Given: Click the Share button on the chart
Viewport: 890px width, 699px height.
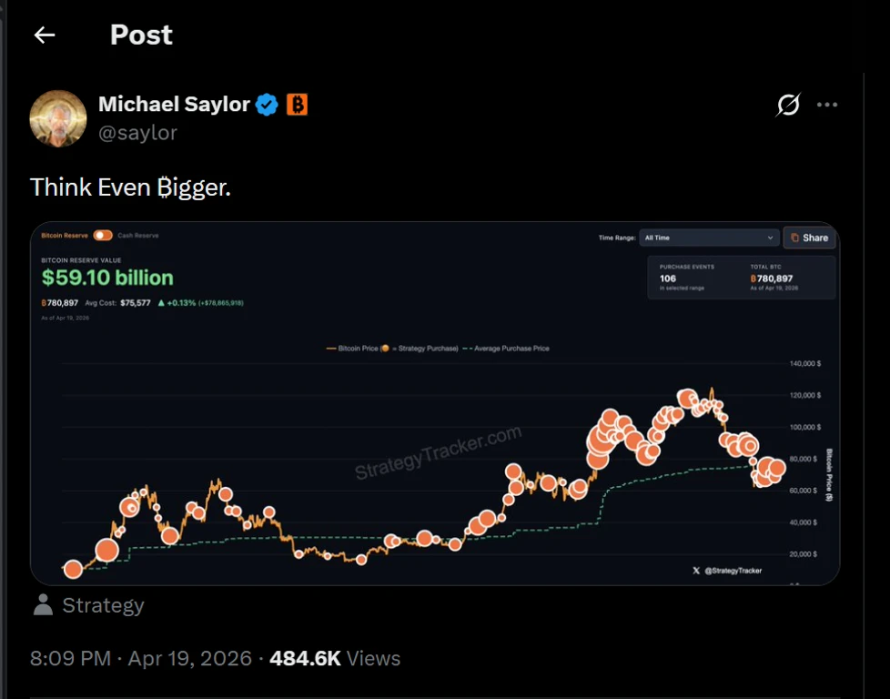Looking at the screenshot, I should tap(809, 238).
